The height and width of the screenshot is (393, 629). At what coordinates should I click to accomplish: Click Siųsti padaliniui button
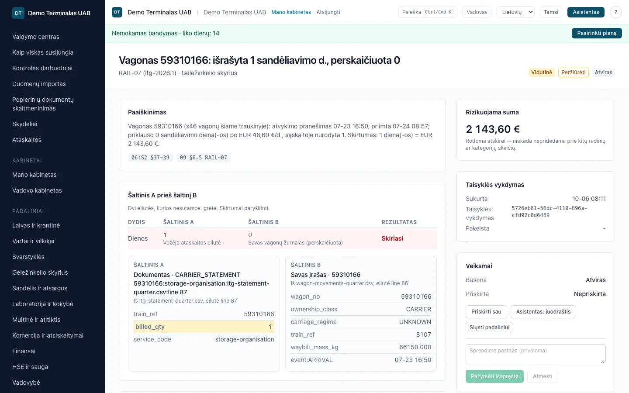click(x=489, y=327)
